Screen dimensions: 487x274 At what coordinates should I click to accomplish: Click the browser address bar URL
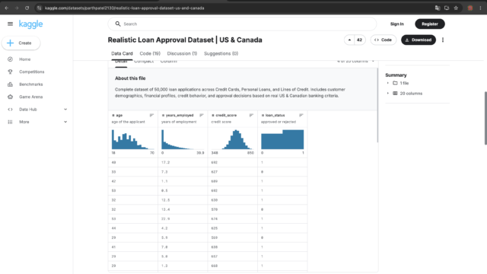click(x=125, y=8)
